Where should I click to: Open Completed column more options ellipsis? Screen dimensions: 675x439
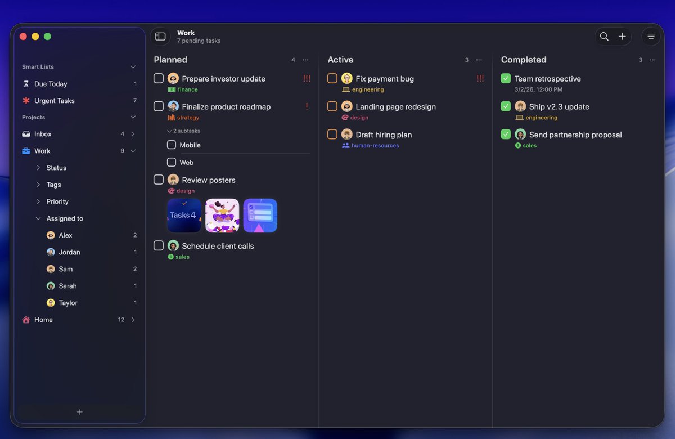[652, 60]
